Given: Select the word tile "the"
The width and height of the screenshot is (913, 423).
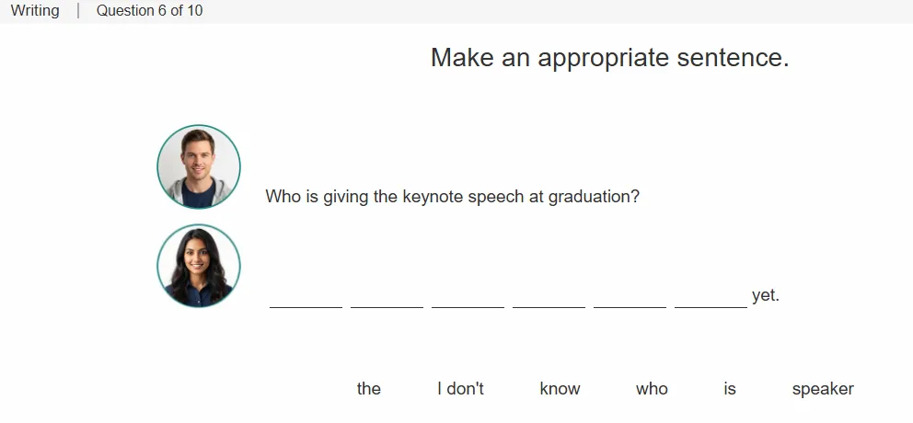Looking at the screenshot, I should click(368, 389).
